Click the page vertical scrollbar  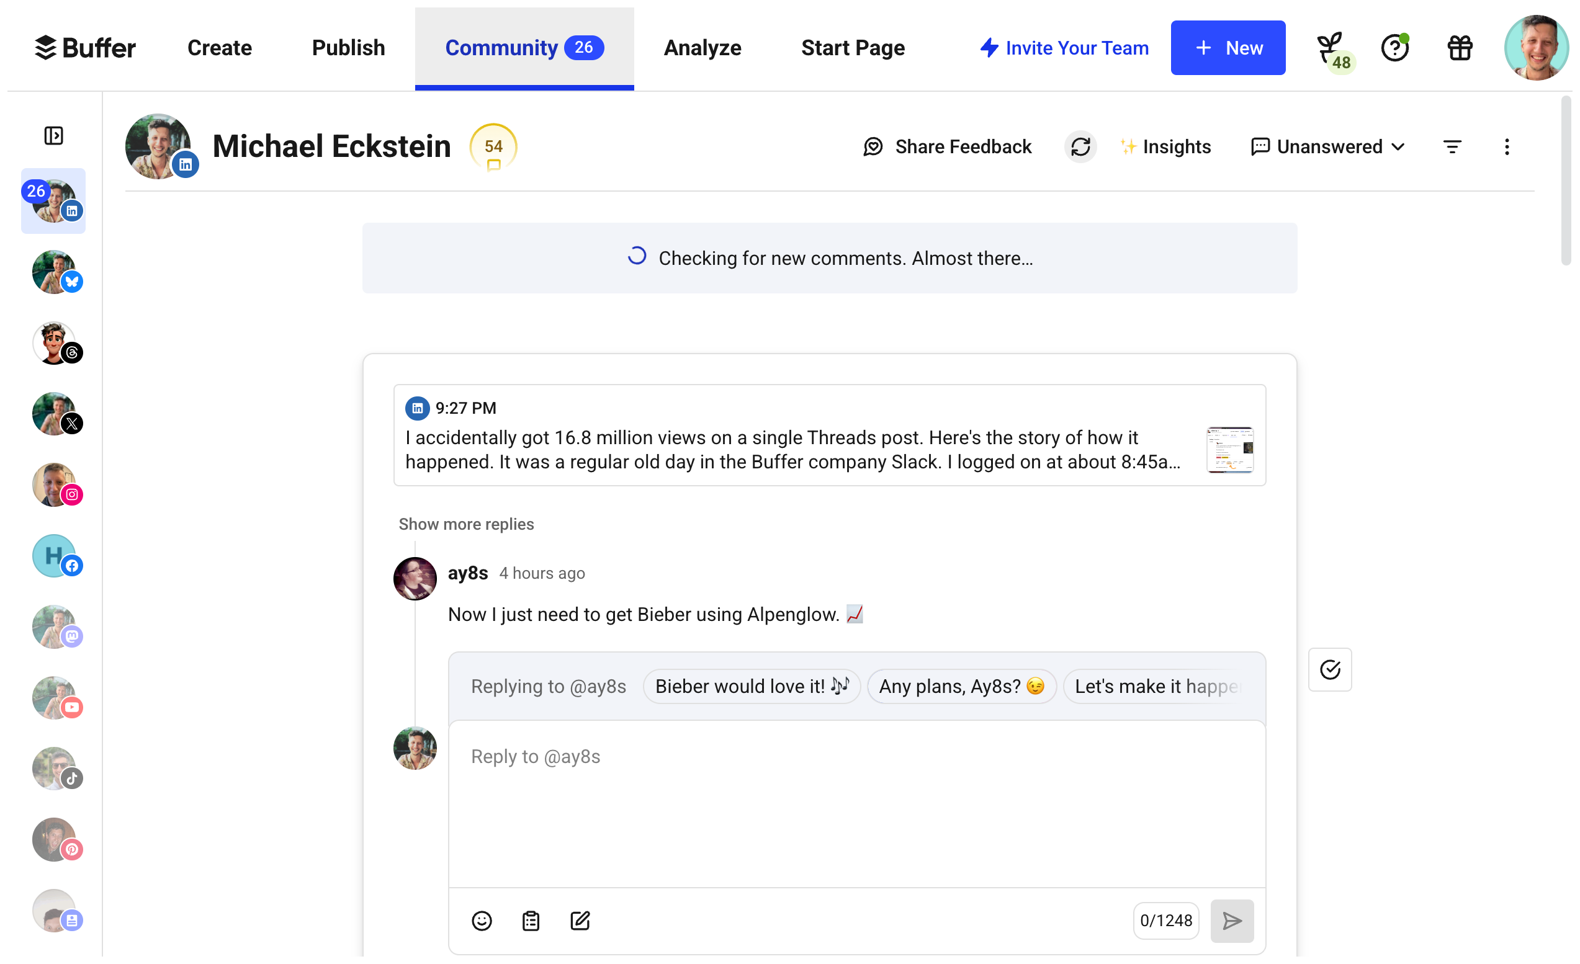[1565, 179]
